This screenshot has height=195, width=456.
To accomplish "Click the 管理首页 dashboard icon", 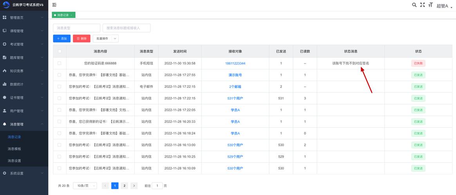I will (x=4, y=18).
